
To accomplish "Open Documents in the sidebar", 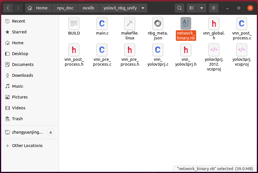I will [30, 65].
